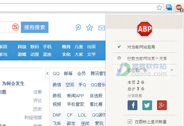
Task: Open the 教育 category
Action: tap(66, 47)
